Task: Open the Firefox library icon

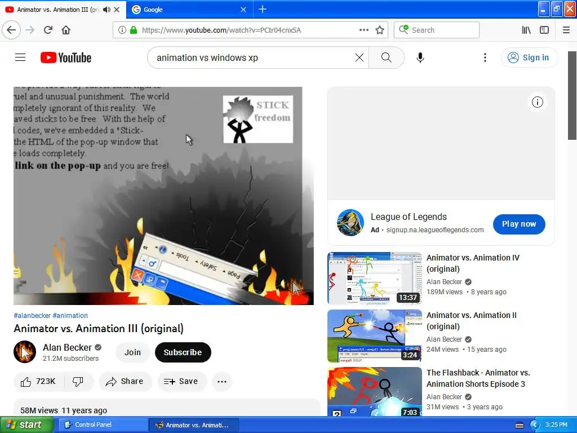Action: 526,30
